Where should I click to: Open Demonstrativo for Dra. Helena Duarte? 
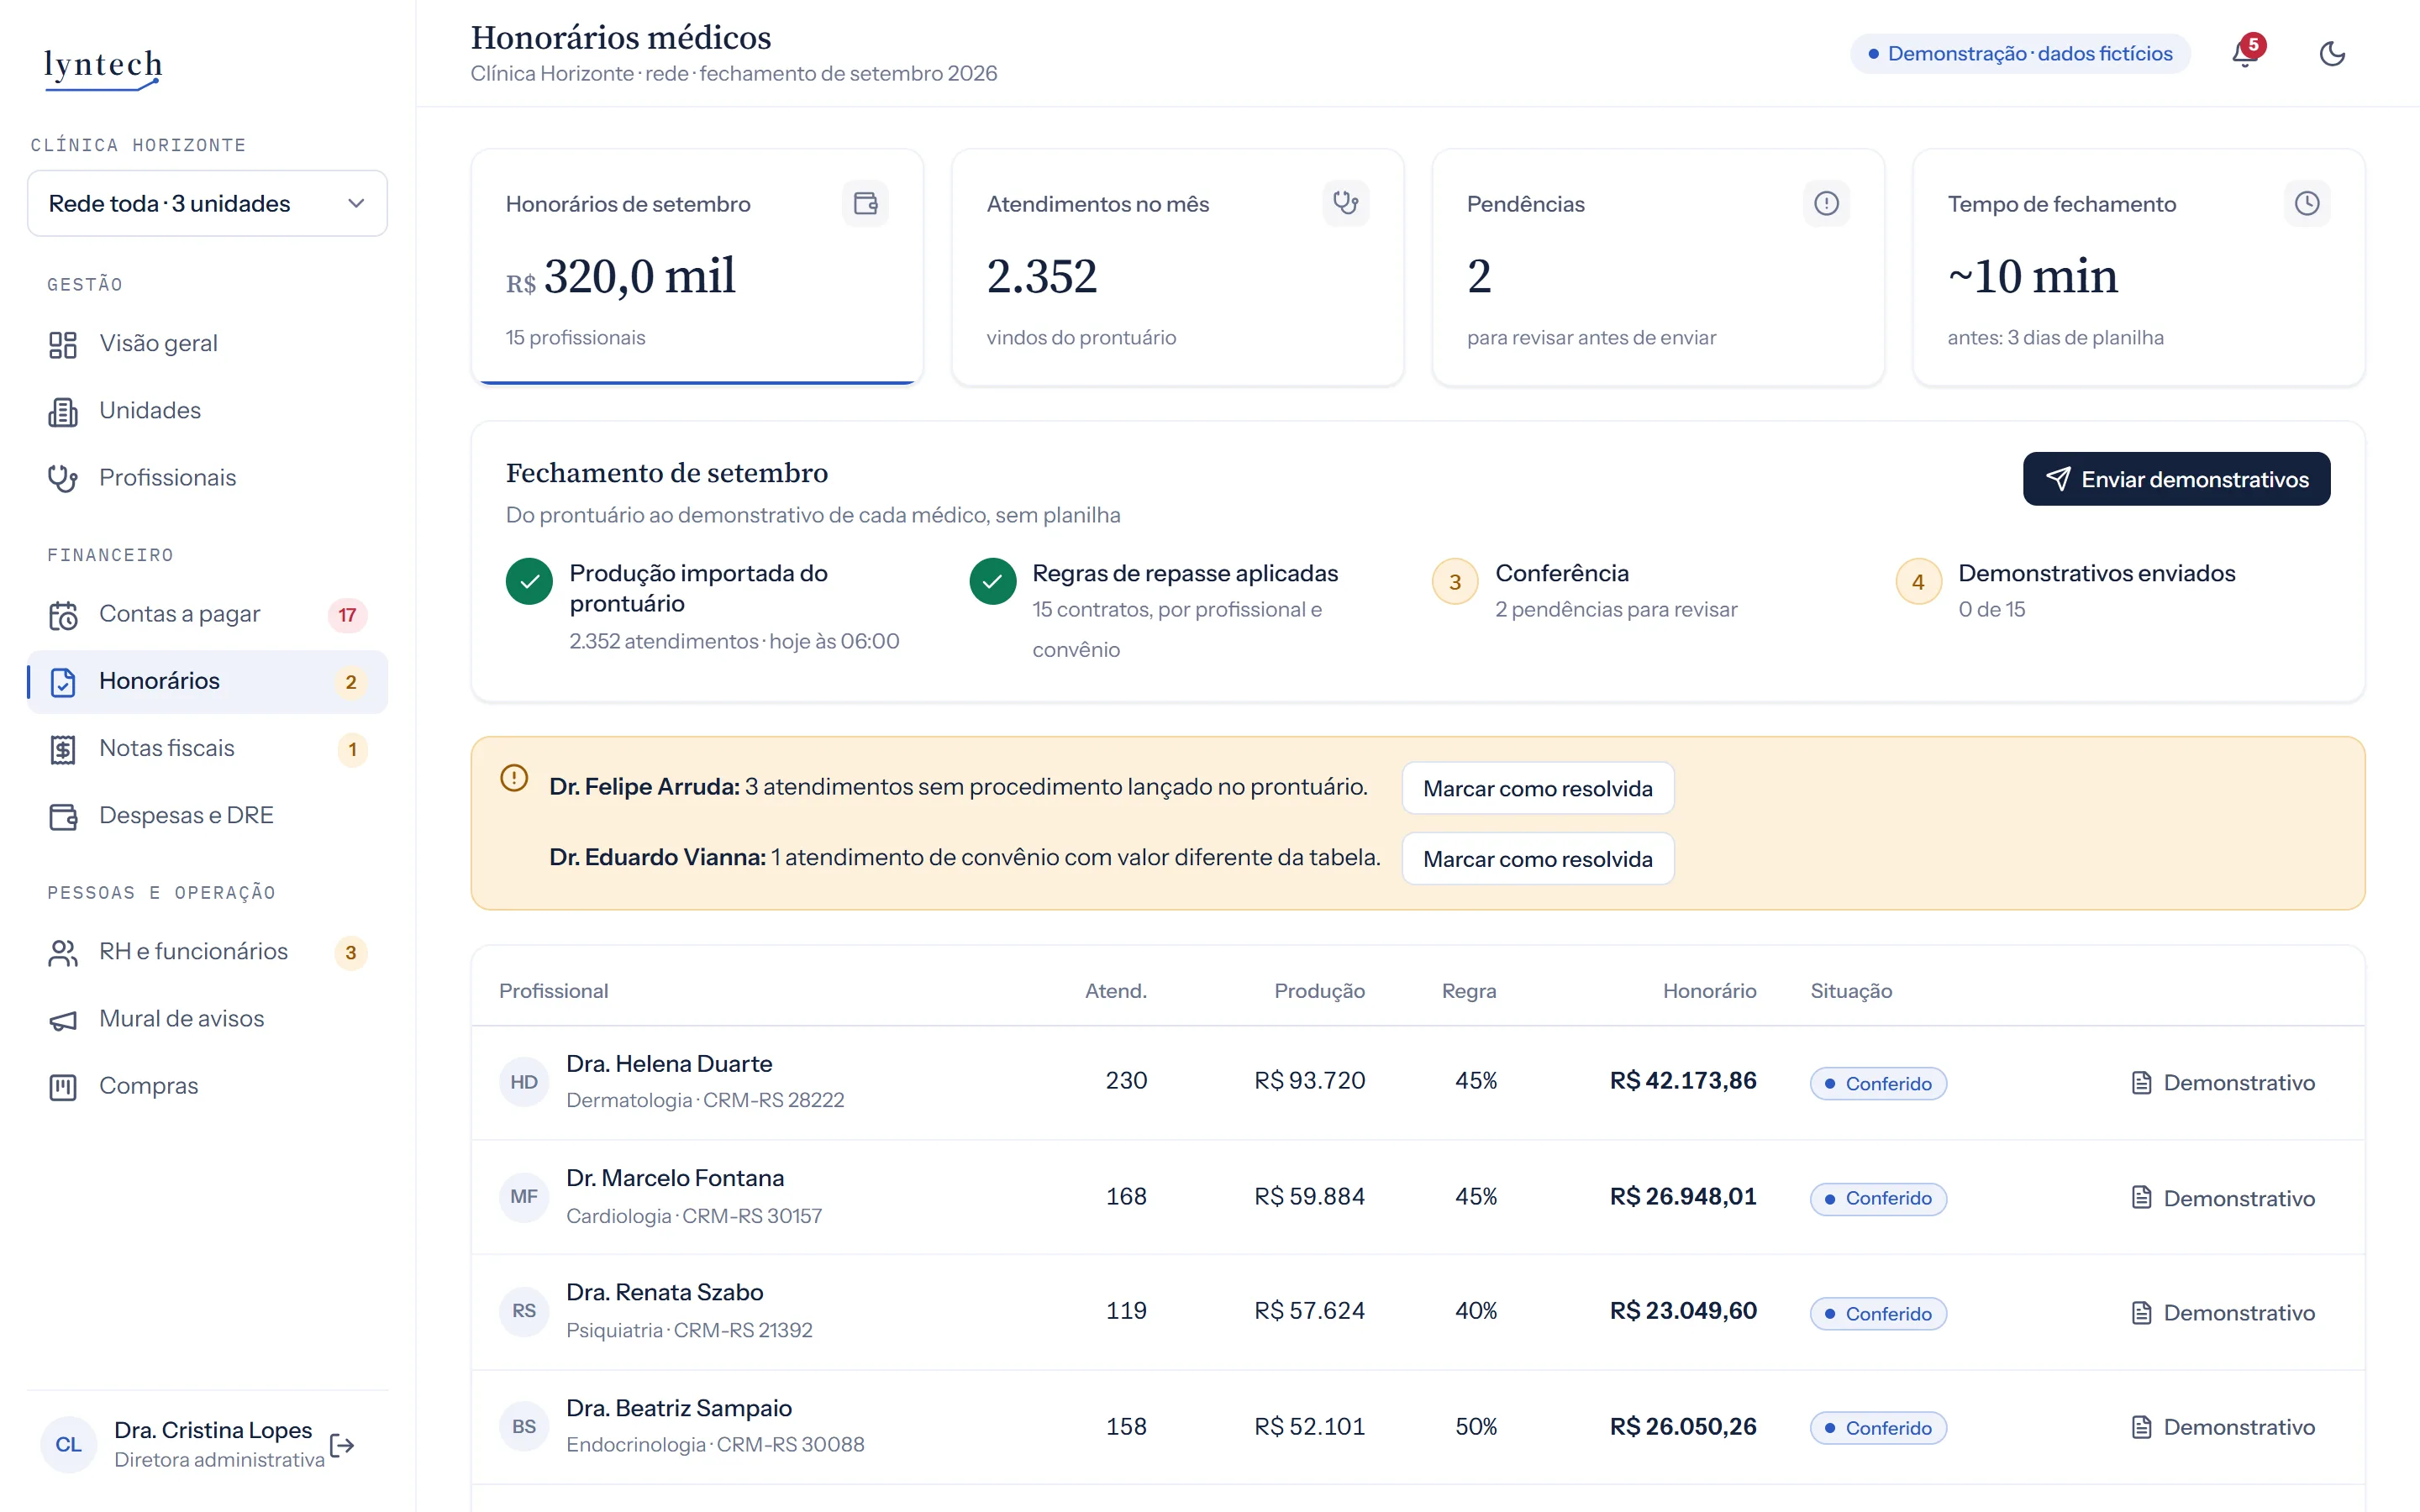click(x=2222, y=1082)
